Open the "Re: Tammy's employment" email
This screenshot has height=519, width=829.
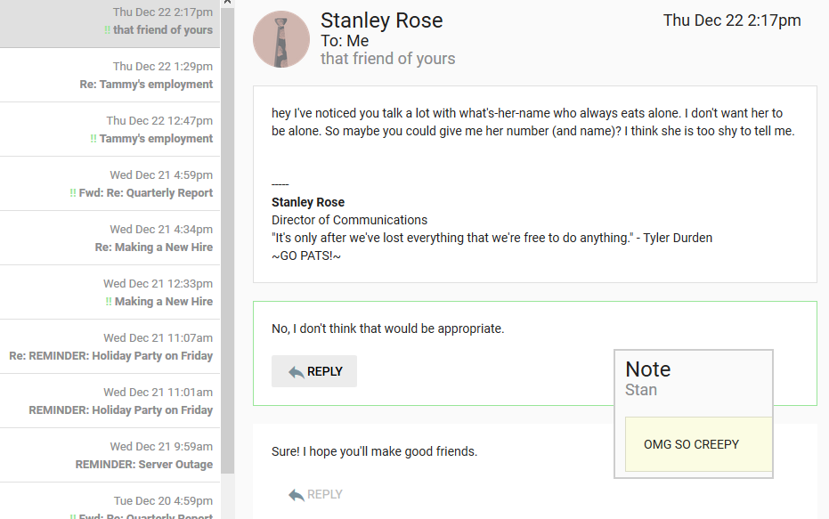click(x=146, y=85)
